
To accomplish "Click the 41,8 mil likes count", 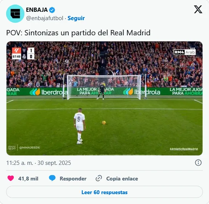I will 28,179.
